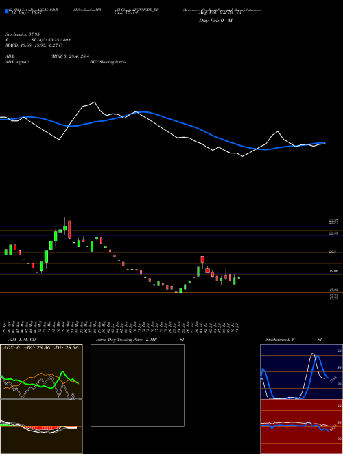Click the large red candle at the July rebound peak
This screenshot has width=343, height=454.
coord(202,259)
